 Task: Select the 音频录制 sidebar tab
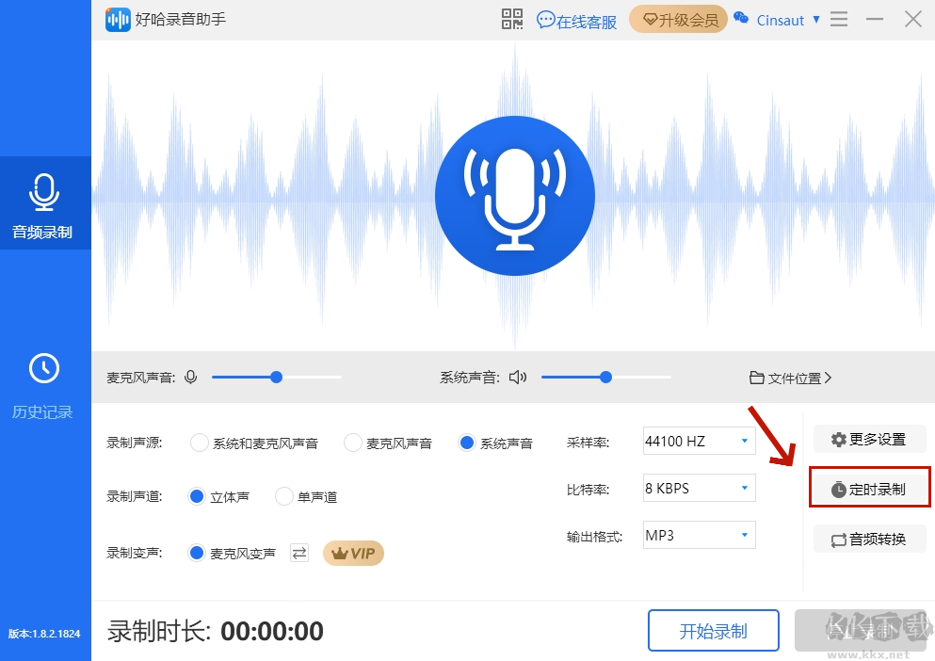(44, 203)
